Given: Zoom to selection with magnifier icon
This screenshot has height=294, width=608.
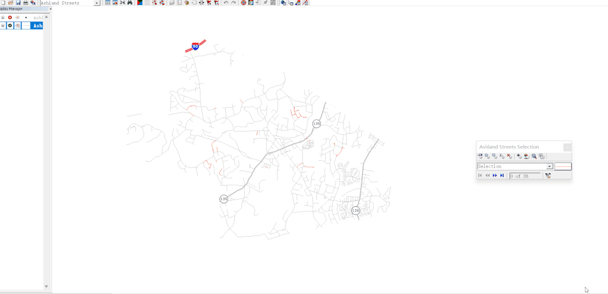Looking at the screenshot, I should (534, 156).
